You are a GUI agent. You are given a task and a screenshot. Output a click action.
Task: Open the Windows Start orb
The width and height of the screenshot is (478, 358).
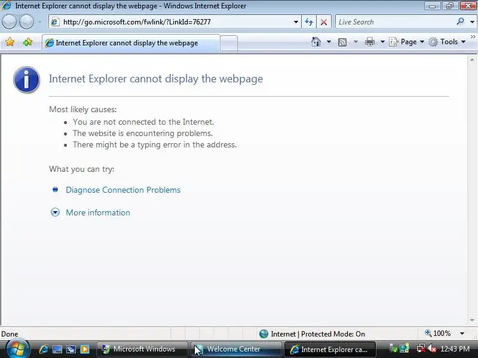[17, 349]
